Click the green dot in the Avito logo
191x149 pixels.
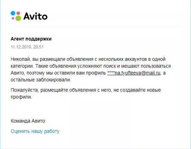tap(18, 18)
